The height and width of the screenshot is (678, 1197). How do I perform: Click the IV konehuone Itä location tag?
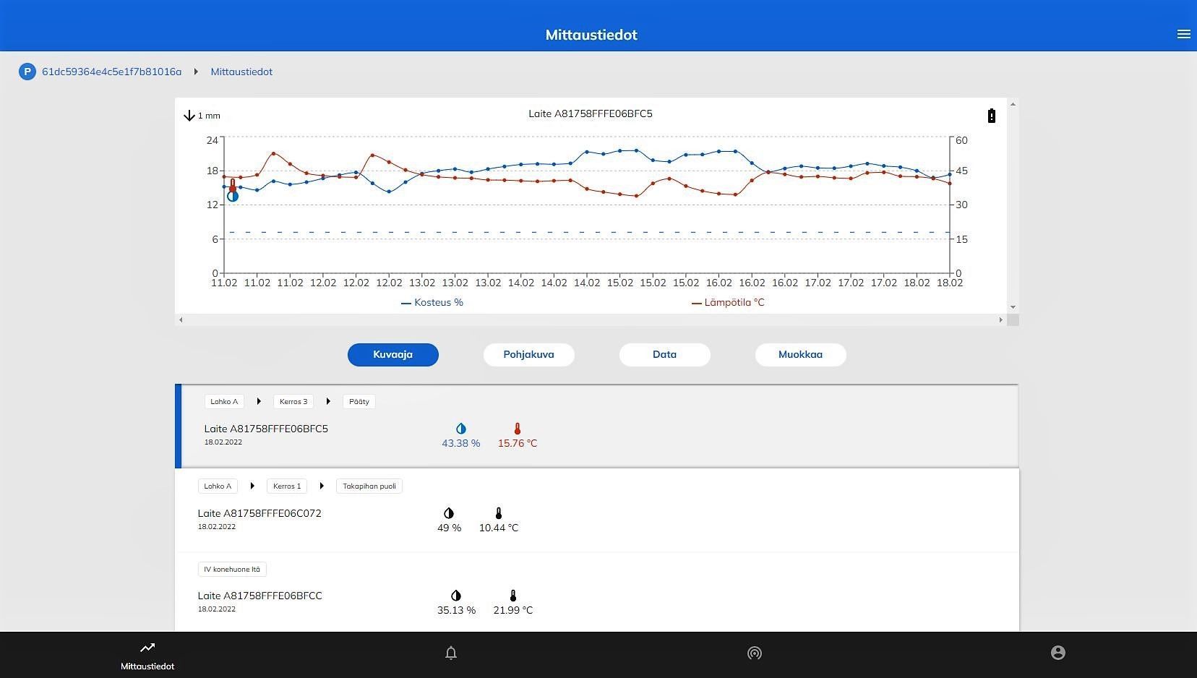(232, 569)
